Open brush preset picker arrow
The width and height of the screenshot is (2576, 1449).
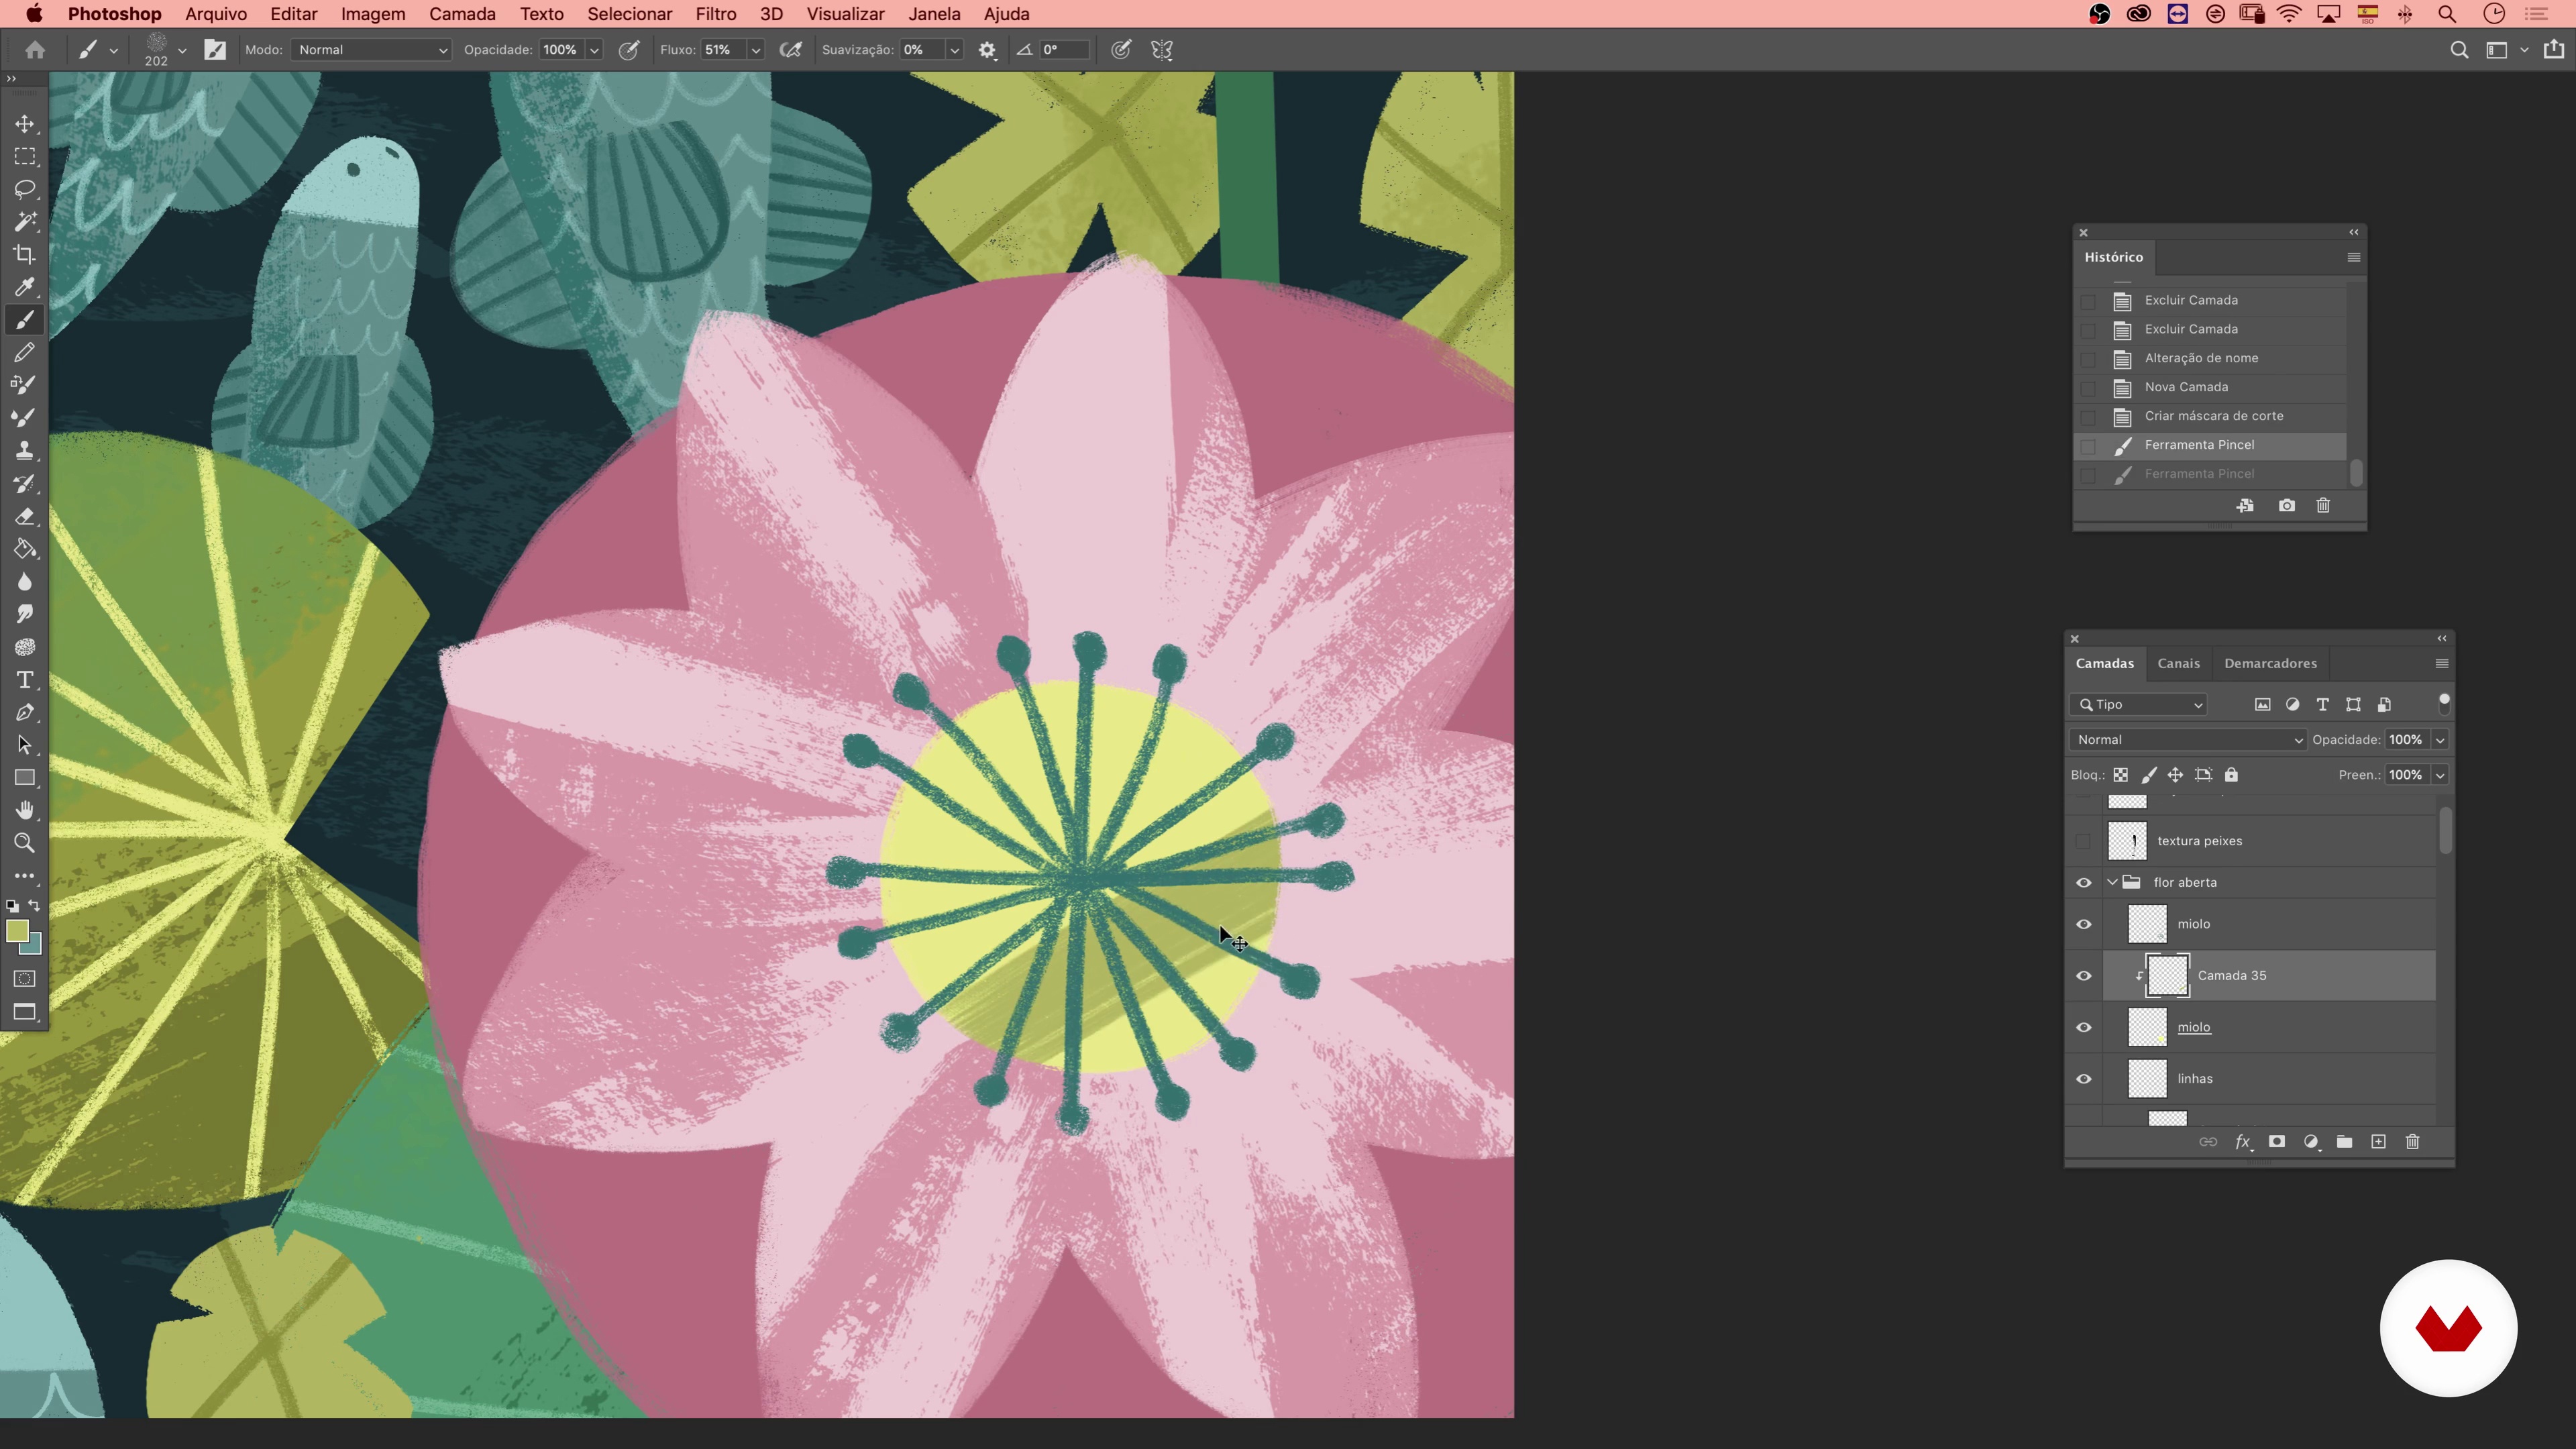click(x=182, y=50)
